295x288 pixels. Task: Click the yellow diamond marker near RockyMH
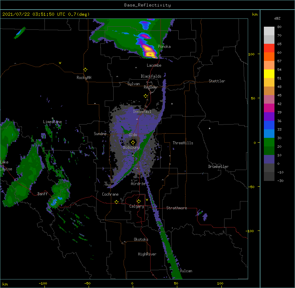[86, 70]
